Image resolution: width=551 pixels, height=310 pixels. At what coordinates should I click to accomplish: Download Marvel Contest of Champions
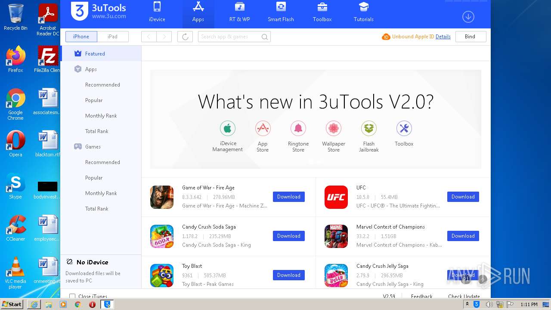click(463, 236)
